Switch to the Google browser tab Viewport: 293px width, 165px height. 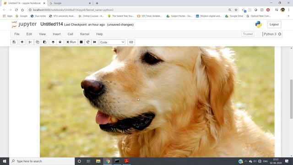pyautogui.click(x=70, y=3)
